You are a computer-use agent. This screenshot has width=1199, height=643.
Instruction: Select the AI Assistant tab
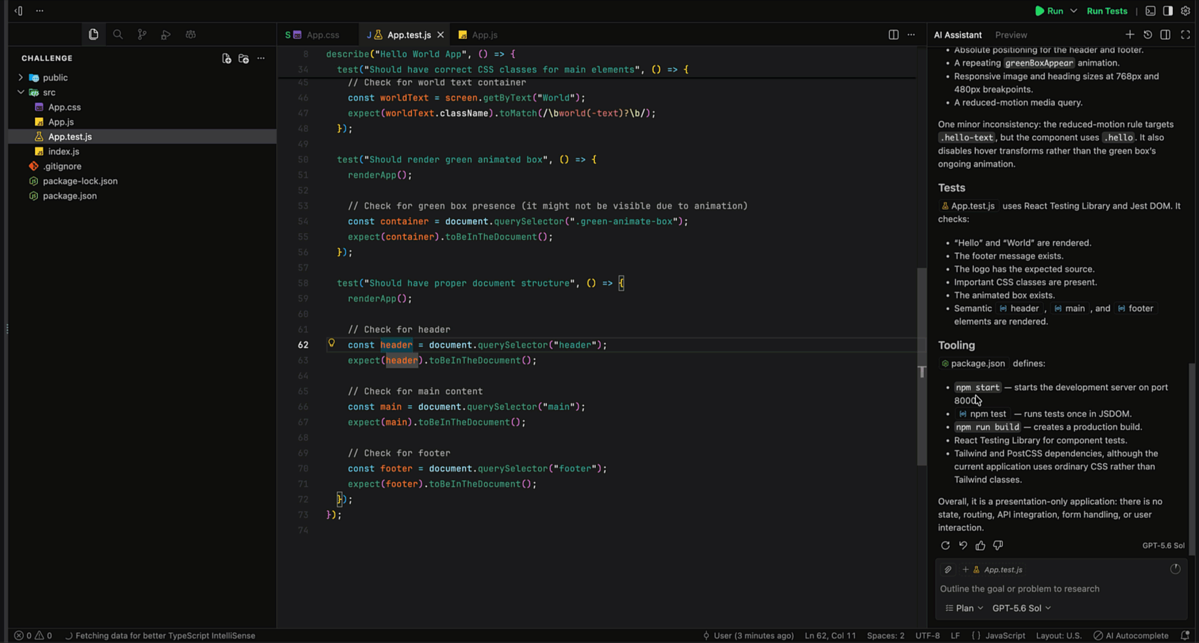[957, 35]
